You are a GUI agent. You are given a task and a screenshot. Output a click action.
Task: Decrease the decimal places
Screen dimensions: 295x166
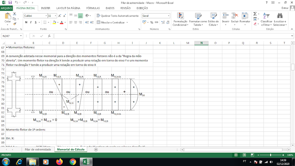coord(168,23)
